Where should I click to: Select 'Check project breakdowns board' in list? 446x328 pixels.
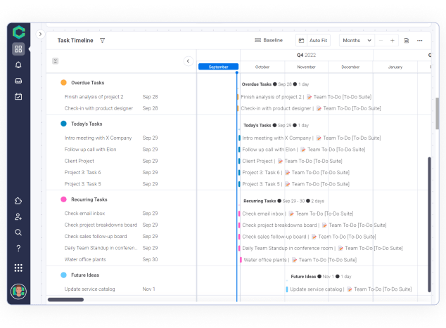pyautogui.click(x=101, y=225)
